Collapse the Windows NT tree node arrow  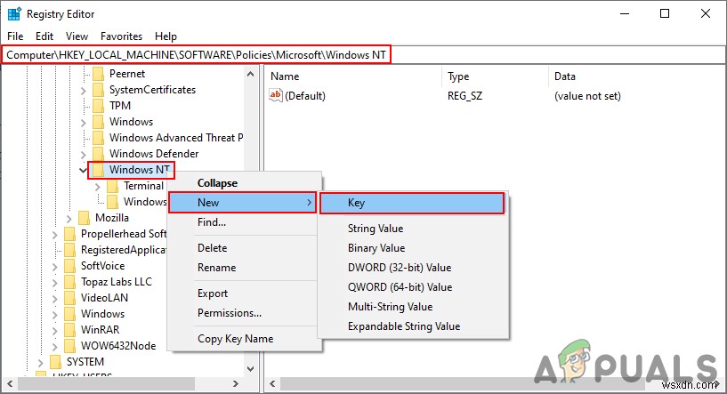click(84, 170)
